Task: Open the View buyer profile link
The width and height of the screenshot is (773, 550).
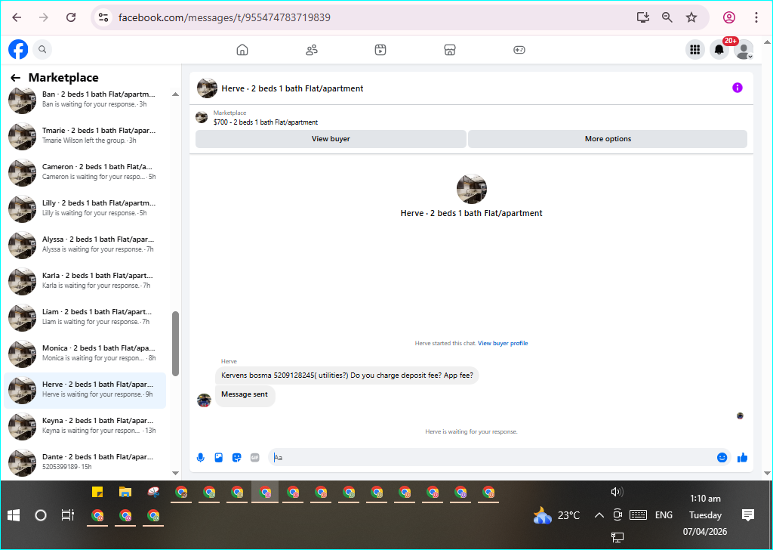Action: [503, 343]
